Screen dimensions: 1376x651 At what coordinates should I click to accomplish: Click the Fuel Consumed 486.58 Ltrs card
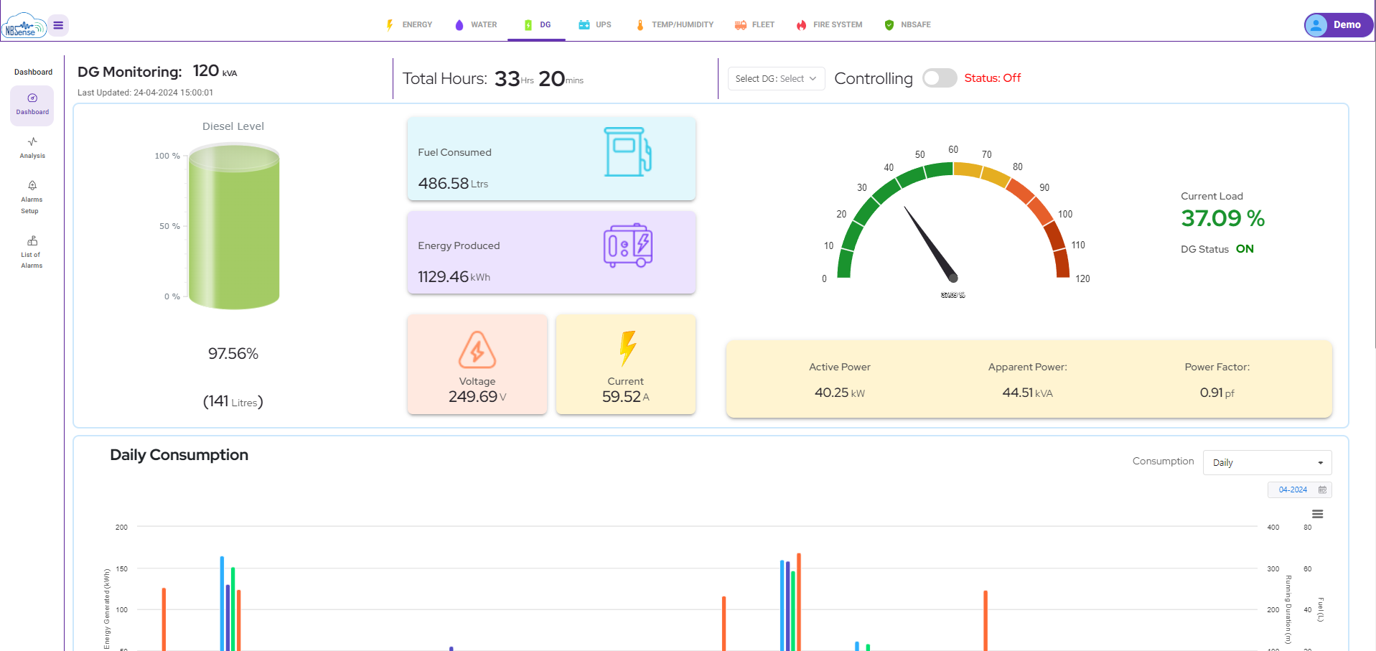click(551, 159)
